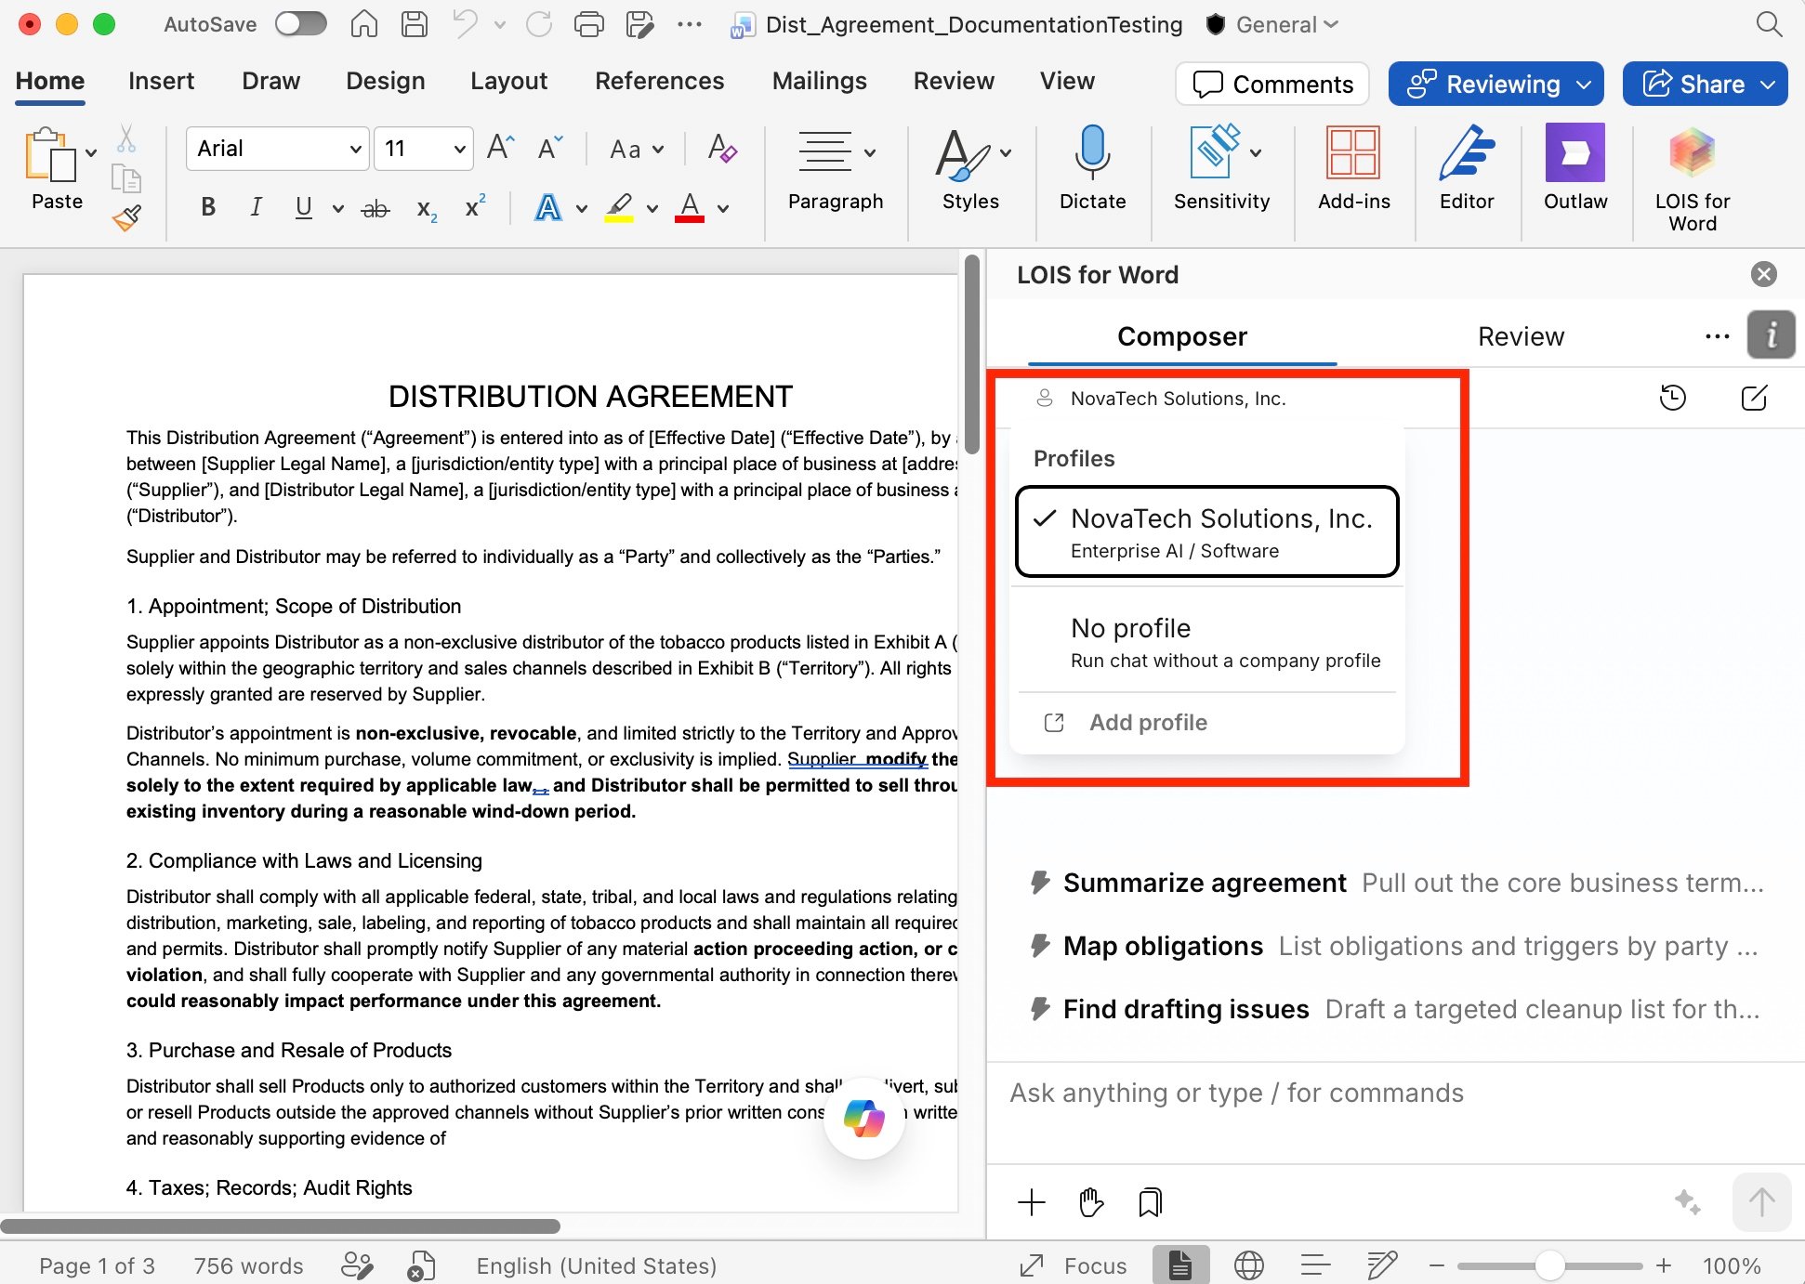Toggle the AutoSave switch
The width and height of the screenshot is (1805, 1284).
[x=301, y=24]
